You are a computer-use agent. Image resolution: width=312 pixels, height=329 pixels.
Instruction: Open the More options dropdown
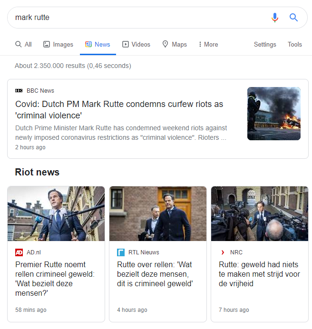click(208, 44)
